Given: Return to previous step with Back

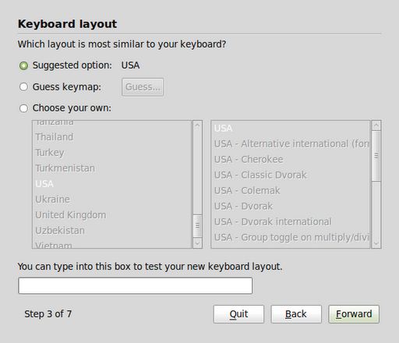Looking at the screenshot, I should click(x=296, y=314).
